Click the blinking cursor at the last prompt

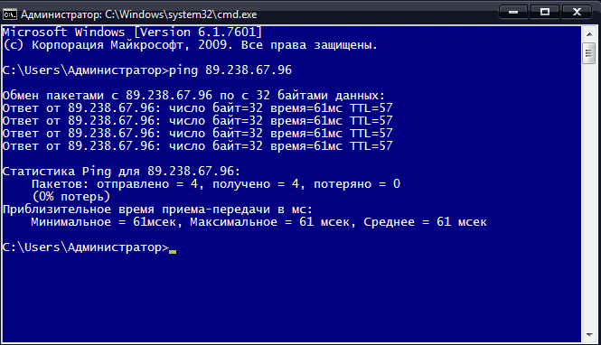point(173,252)
